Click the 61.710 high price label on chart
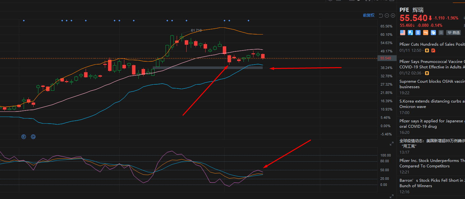The image size is (465, 199). [x=196, y=30]
